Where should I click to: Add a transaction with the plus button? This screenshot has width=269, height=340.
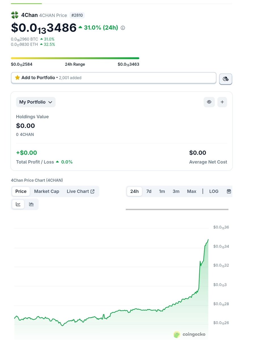coord(222,102)
